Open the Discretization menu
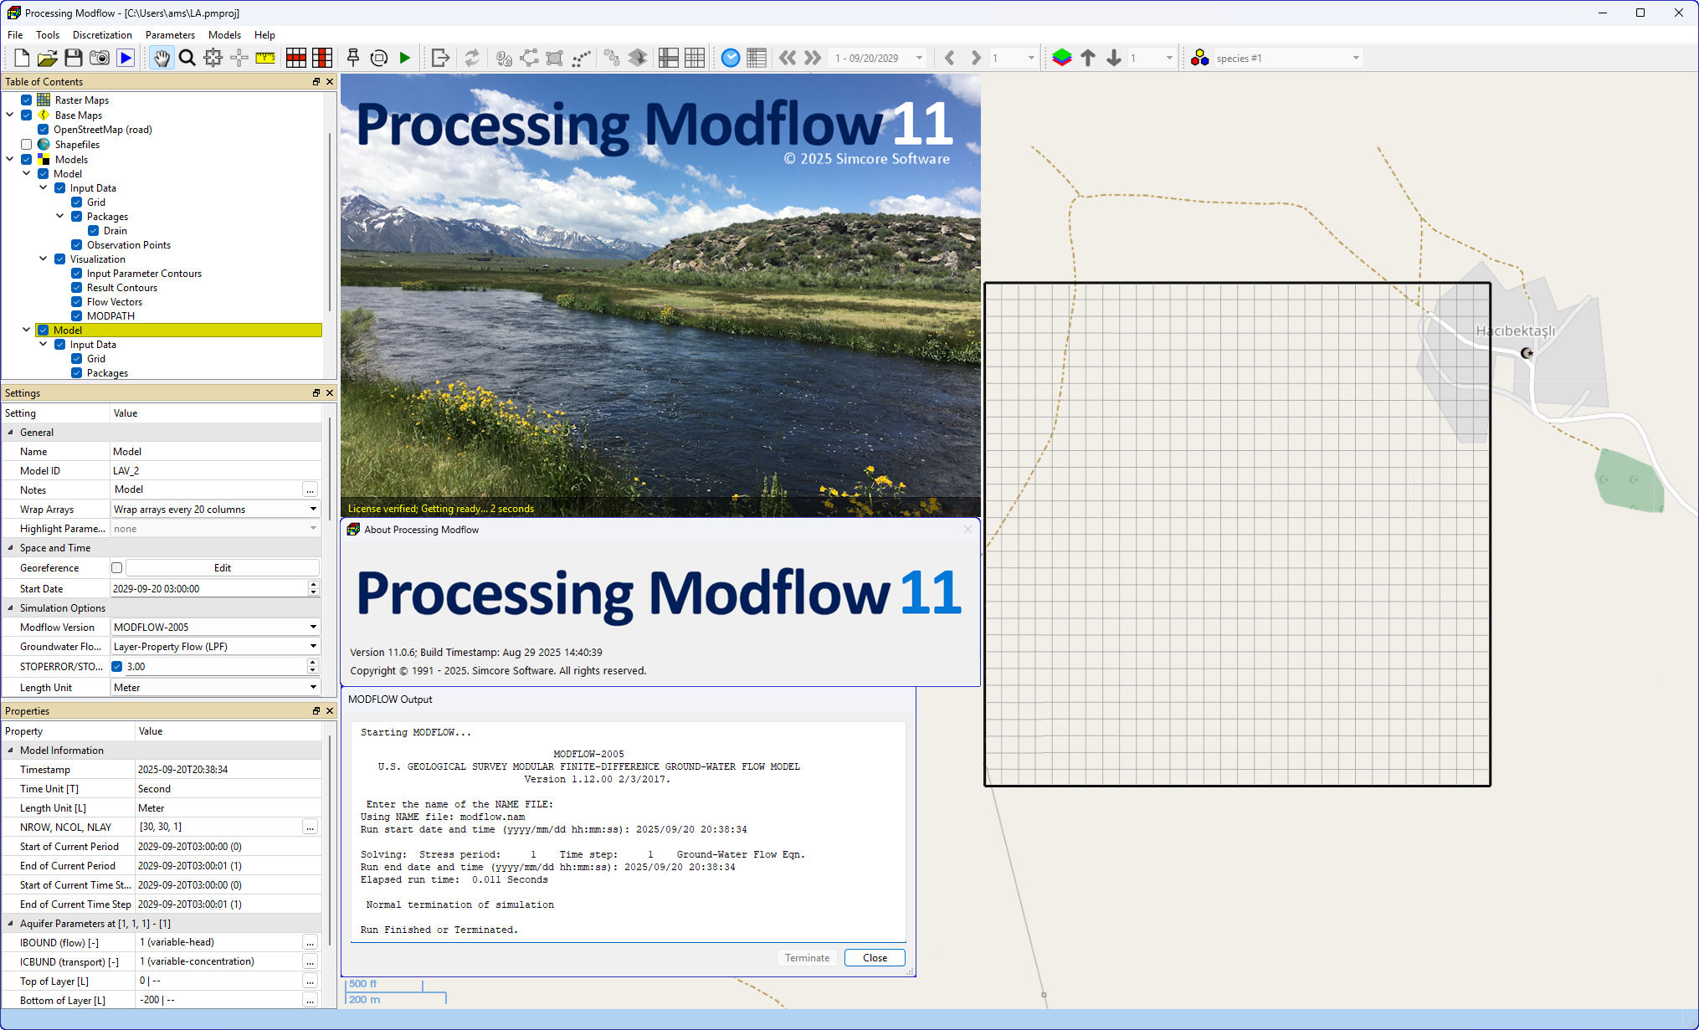 click(102, 35)
